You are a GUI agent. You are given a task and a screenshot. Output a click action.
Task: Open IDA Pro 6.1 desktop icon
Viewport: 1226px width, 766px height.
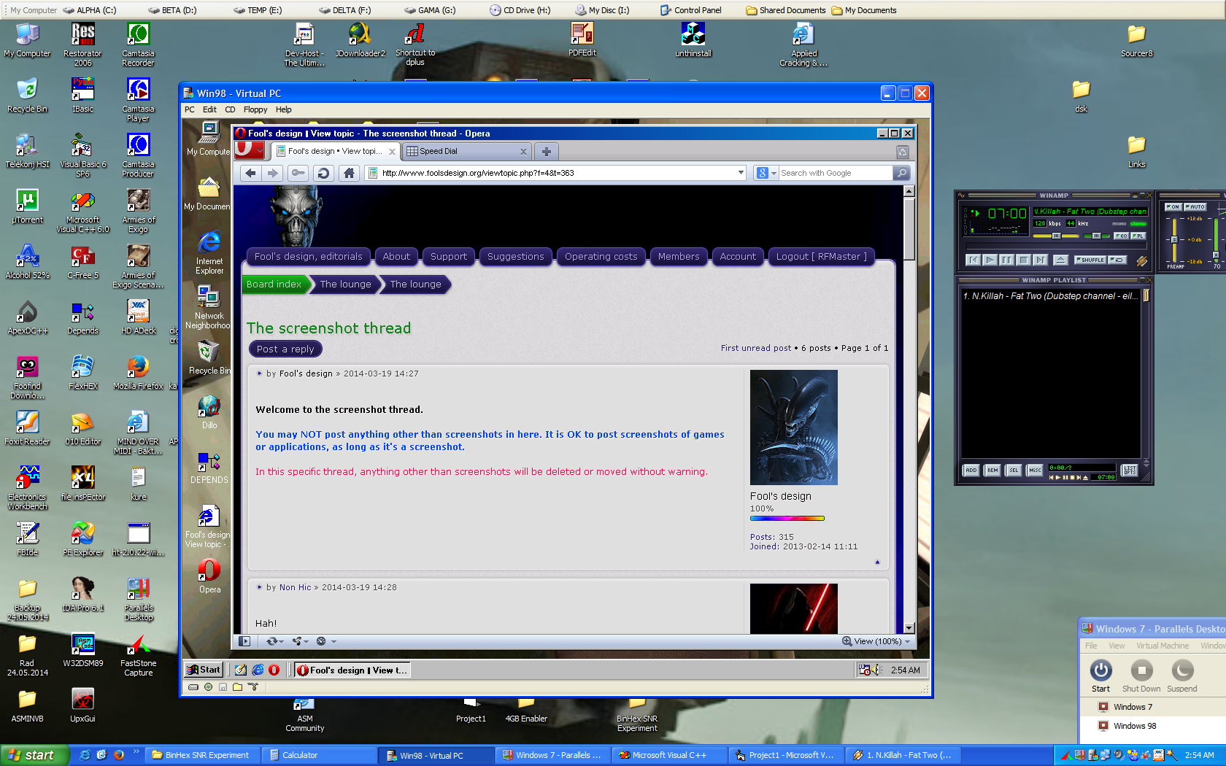[82, 595]
